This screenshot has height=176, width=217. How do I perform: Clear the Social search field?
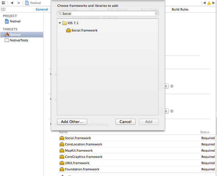pos(156,13)
